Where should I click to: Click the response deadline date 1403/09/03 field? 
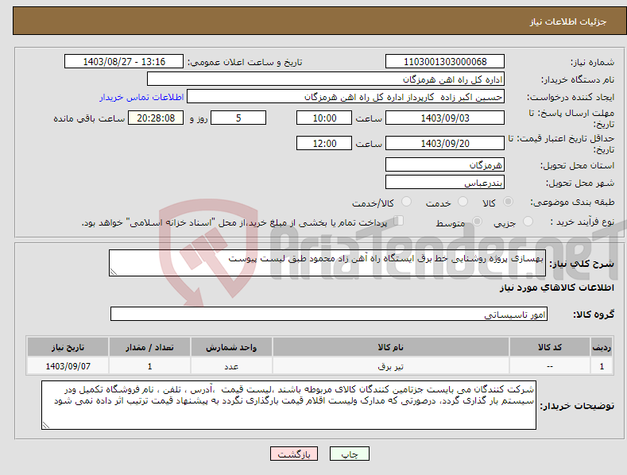click(x=445, y=118)
